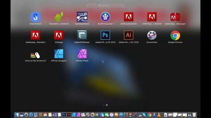Open Calendar from the Dock
The height and width of the screenshot is (118, 211).
coord(45,115)
